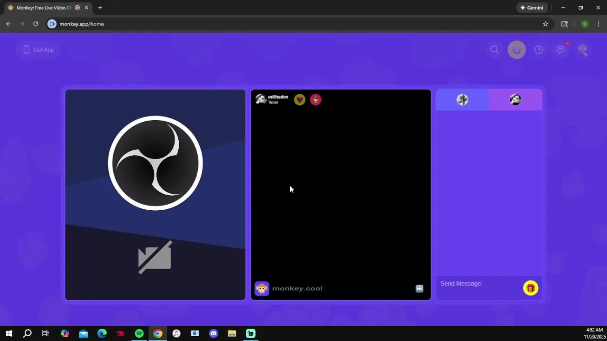Click the monkey.app/home address bar
This screenshot has height=341, width=607.
(x=299, y=24)
